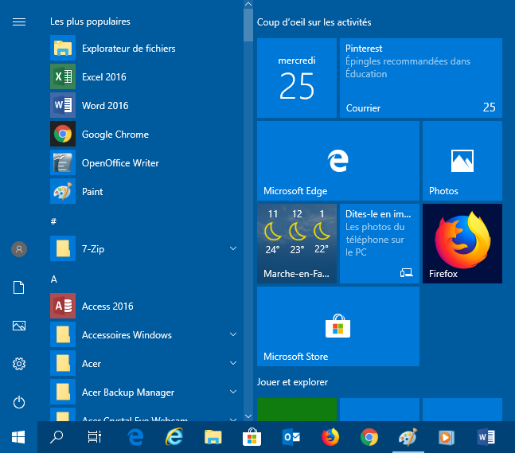Launch Firefox from the taskbar
This screenshot has height=453, width=515.
point(330,437)
